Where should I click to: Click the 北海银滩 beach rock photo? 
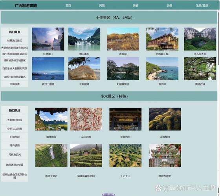[84, 69]
